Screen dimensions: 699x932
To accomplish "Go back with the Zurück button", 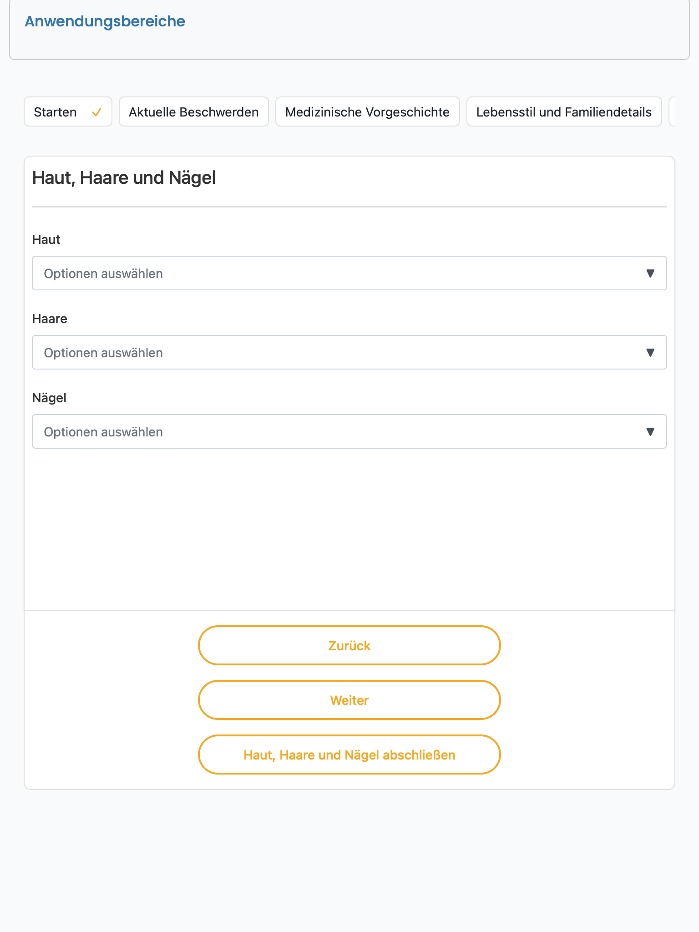I will pos(349,645).
